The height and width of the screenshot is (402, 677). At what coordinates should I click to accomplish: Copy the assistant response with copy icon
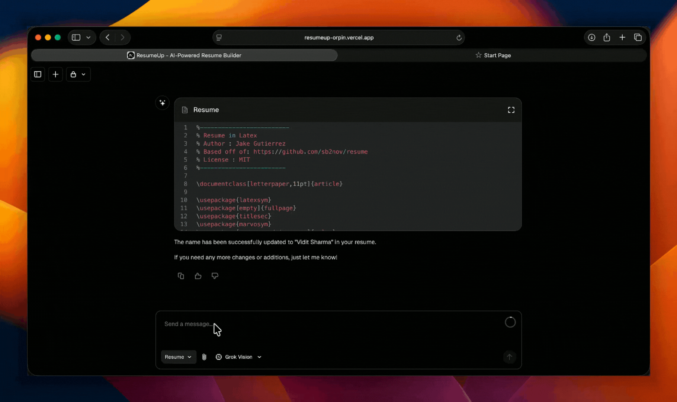pos(181,276)
